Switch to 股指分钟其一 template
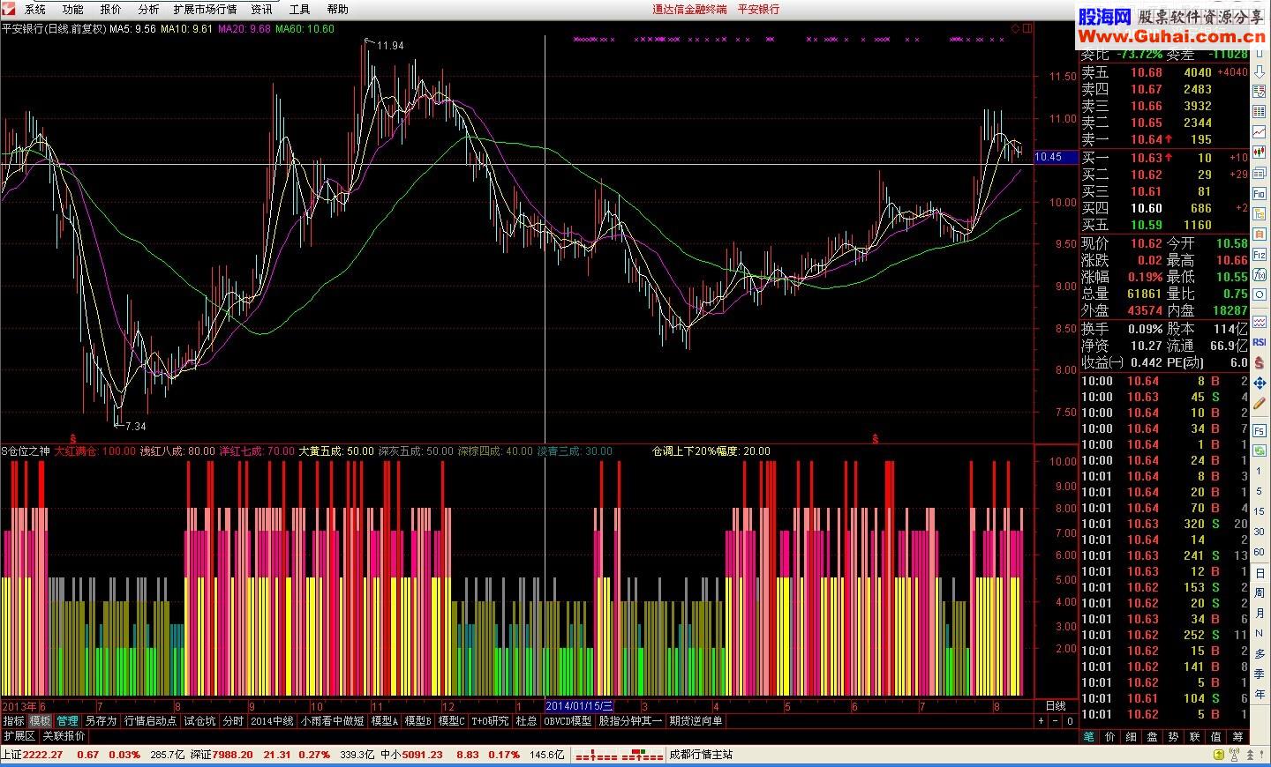Screen dimensions: 1271x767 tap(630, 721)
